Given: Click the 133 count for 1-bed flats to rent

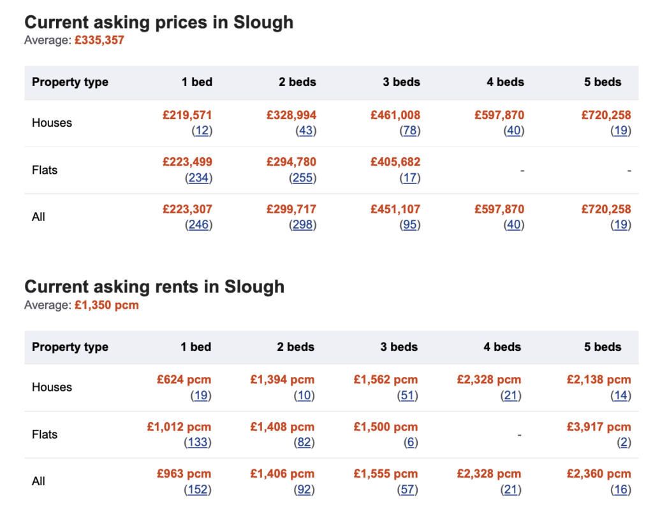Looking at the screenshot, I should (x=198, y=442).
